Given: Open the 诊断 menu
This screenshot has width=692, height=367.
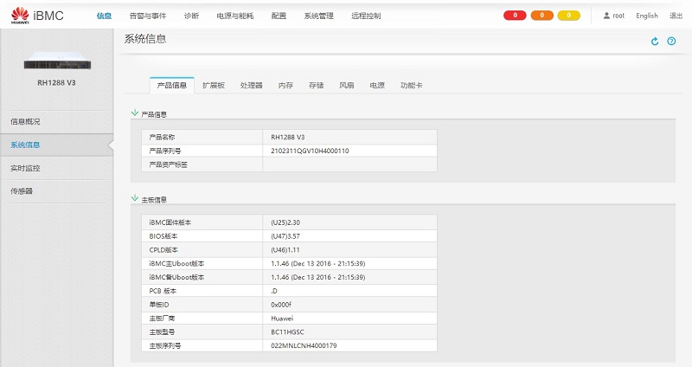Looking at the screenshot, I should [x=191, y=16].
